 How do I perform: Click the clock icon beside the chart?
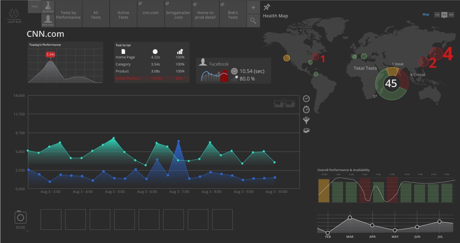point(306,98)
